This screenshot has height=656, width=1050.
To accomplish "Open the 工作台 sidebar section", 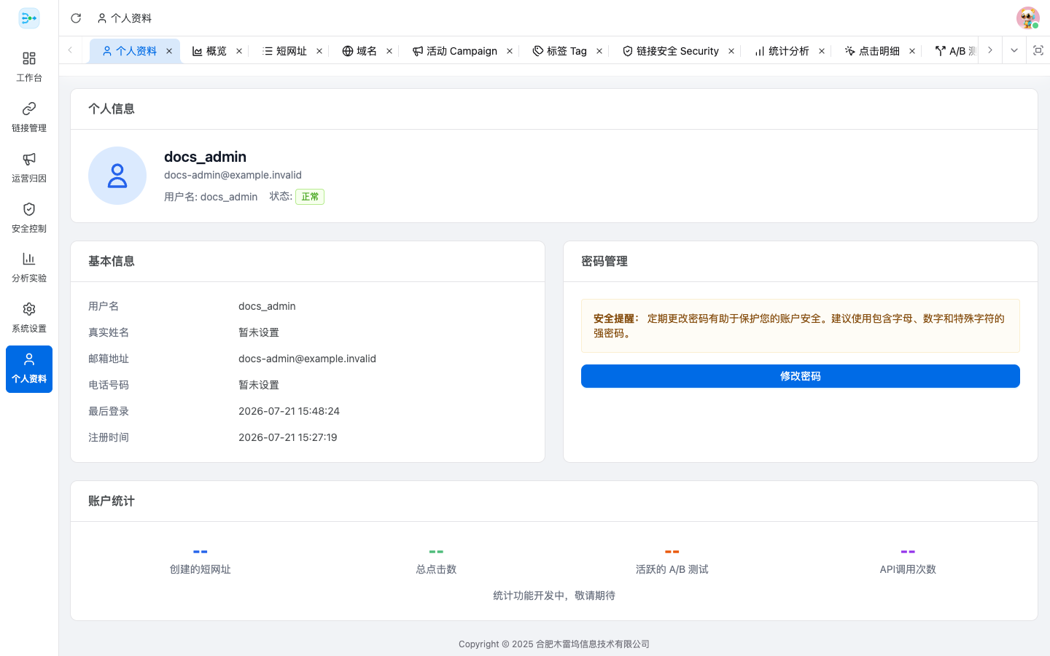I will tap(29, 66).
